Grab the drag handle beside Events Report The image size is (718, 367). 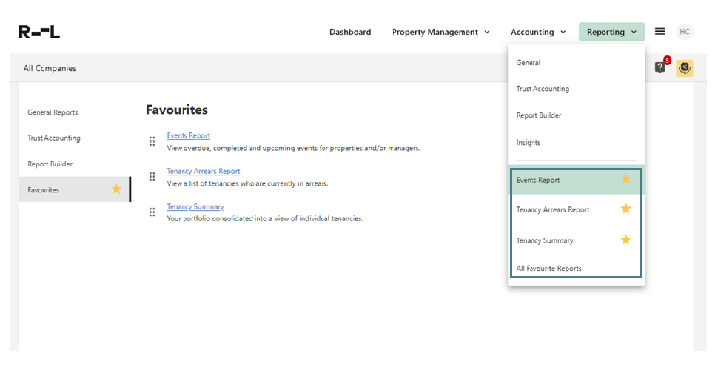point(152,141)
